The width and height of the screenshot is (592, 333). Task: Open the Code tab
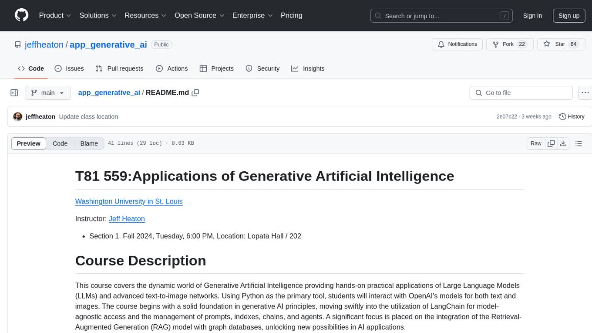[31, 68]
